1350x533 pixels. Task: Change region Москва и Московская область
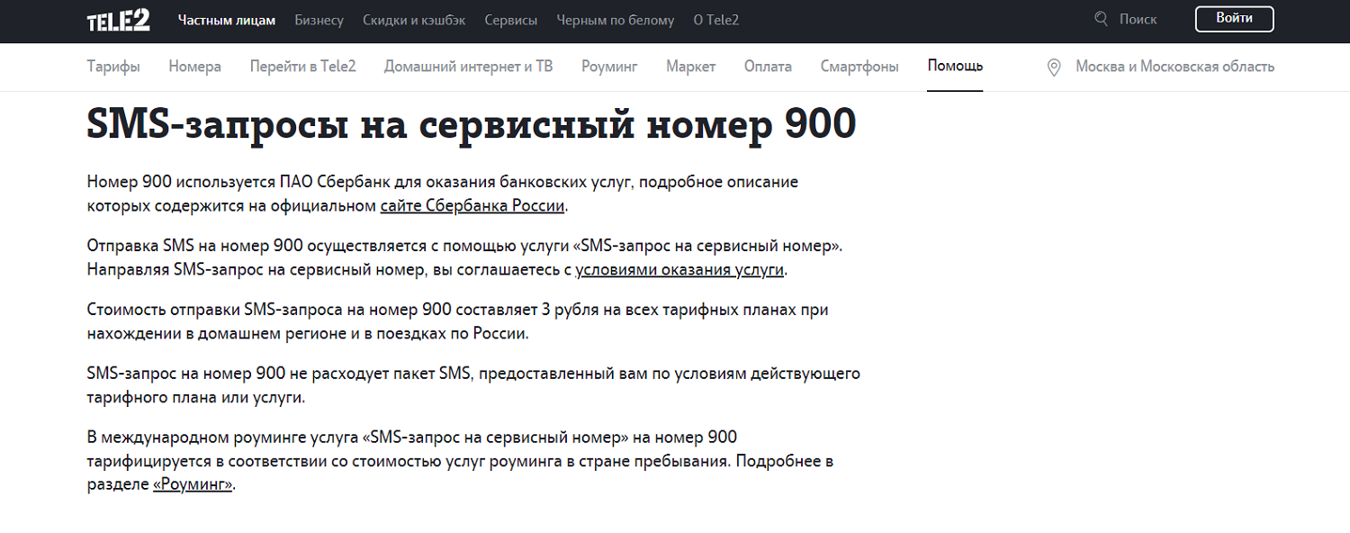tap(1174, 67)
